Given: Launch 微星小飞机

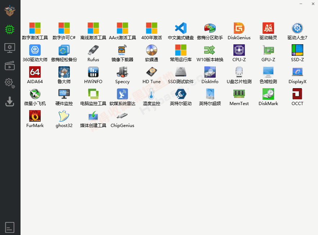Looking at the screenshot, I should [35, 97].
